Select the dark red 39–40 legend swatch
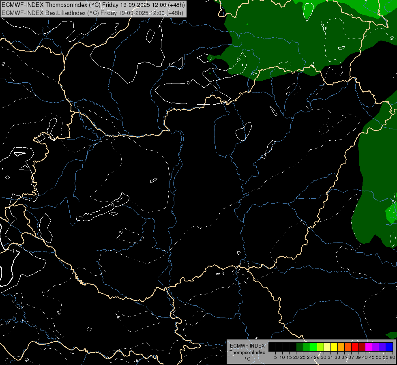This screenshot has height=365, width=397. [362, 347]
